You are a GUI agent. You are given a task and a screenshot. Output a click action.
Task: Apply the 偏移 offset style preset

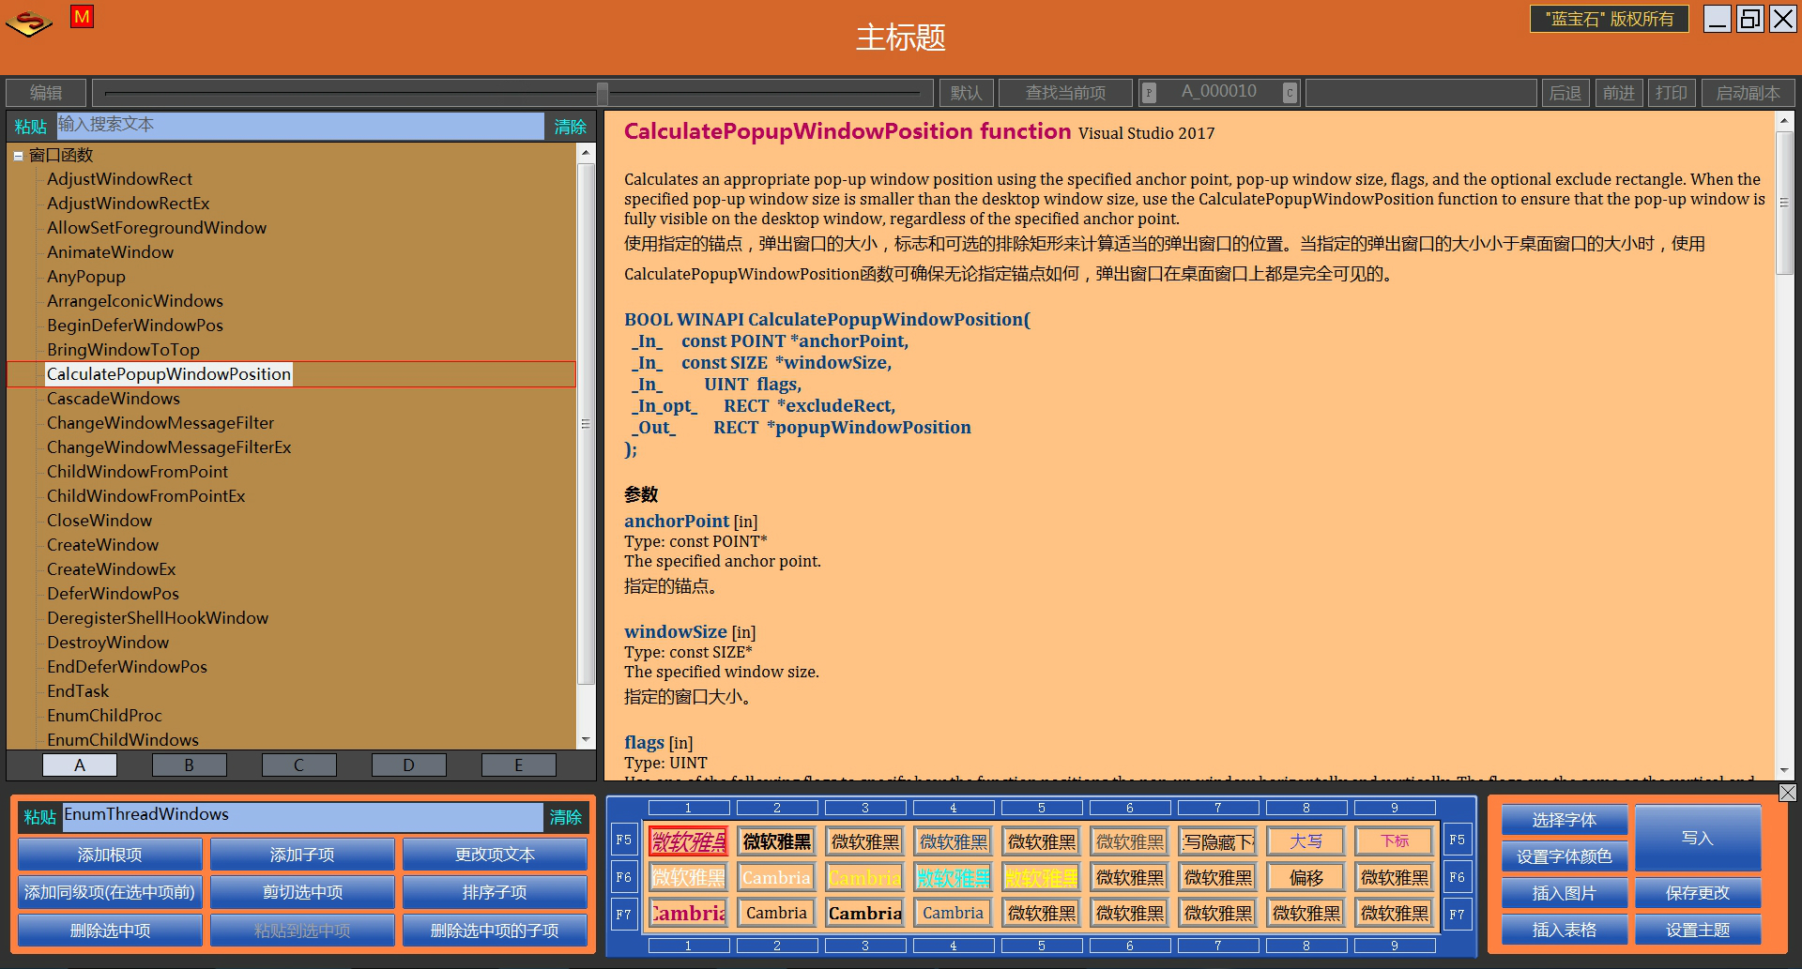1306,877
